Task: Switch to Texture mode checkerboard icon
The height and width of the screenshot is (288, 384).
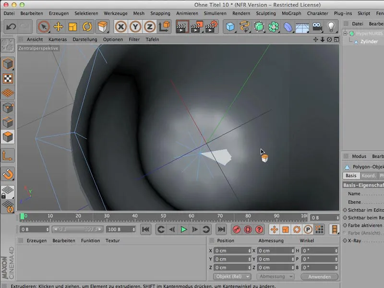Action: (8, 79)
